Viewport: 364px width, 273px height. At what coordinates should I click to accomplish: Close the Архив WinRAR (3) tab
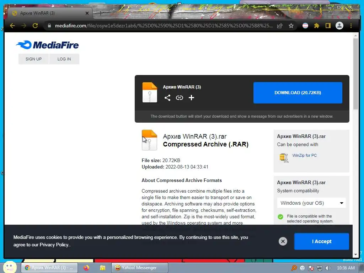(87, 13)
